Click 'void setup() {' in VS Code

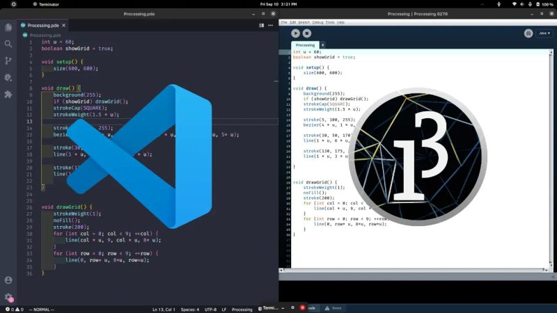click(62, 62)
